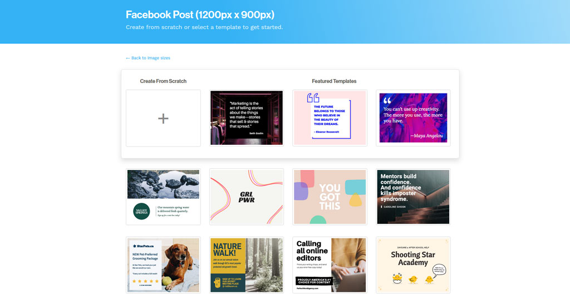
Task: Select the StarPets grooming package template
Action: 163,265
